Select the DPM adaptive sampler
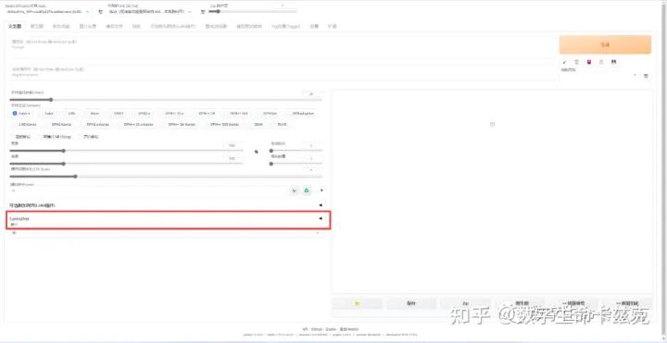 click(x=302, y=114)
